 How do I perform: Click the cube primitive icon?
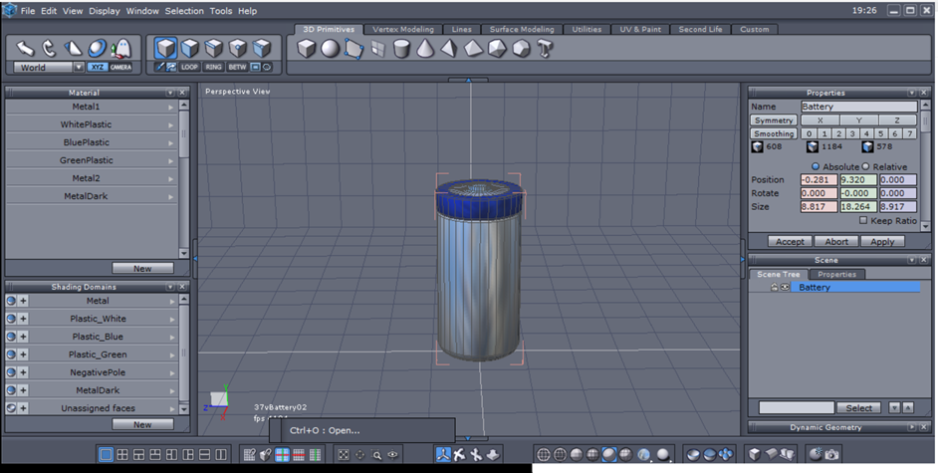307,48
